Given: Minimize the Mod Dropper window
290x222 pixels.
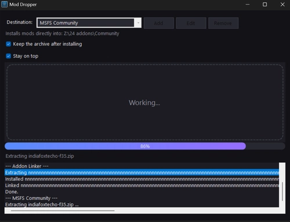Looking at the screenshot, I should (x=248, y=4).
